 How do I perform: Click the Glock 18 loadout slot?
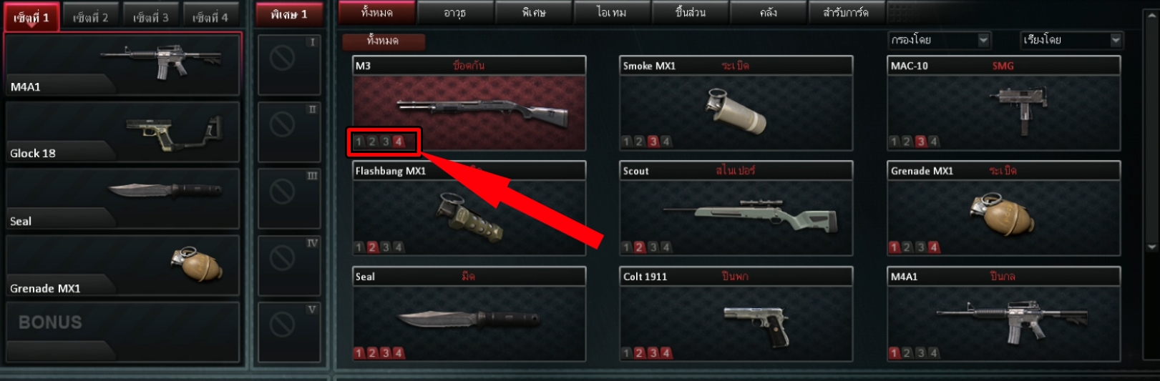pos(122,132)
